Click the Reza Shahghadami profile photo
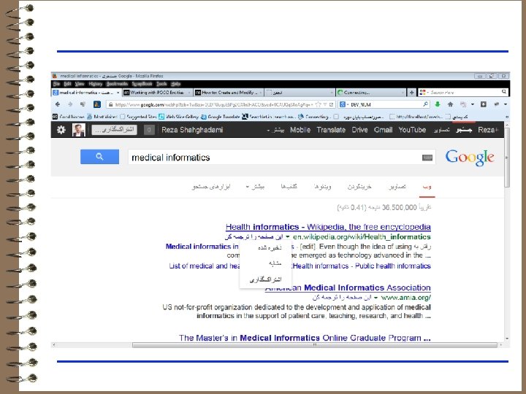 [x=78, y=130]
